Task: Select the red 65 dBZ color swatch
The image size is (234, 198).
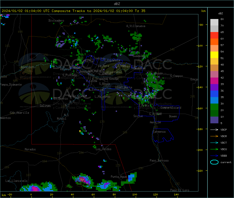Action: 214,35
